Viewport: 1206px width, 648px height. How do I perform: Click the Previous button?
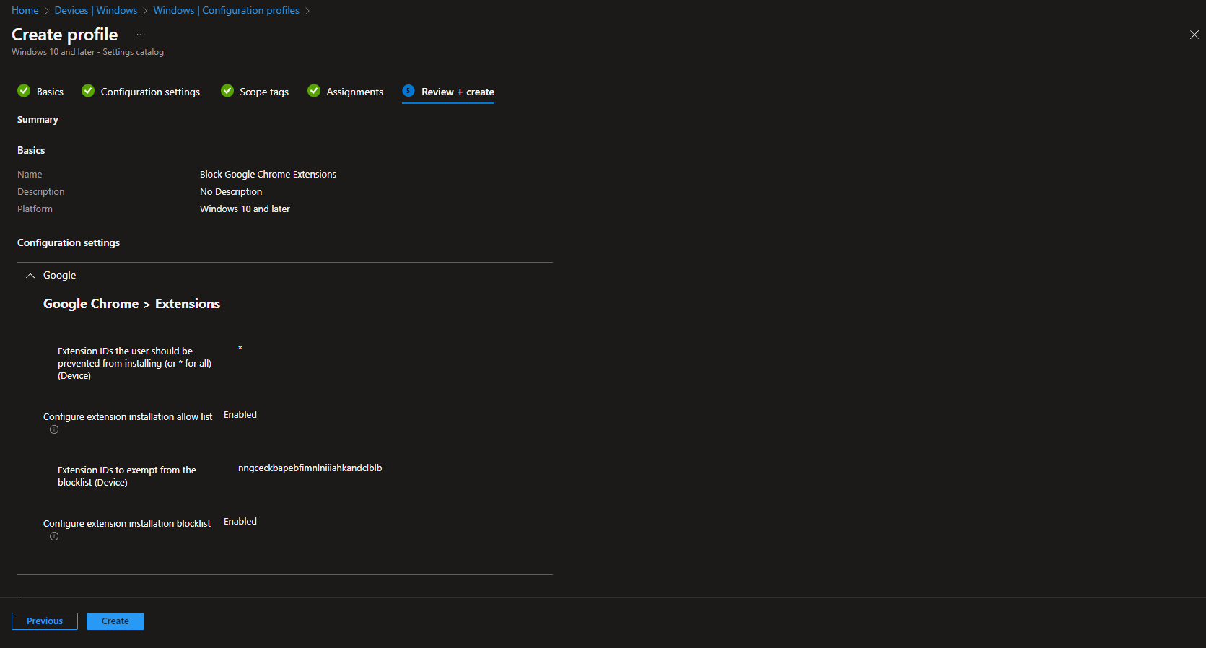tap(45, 621)
